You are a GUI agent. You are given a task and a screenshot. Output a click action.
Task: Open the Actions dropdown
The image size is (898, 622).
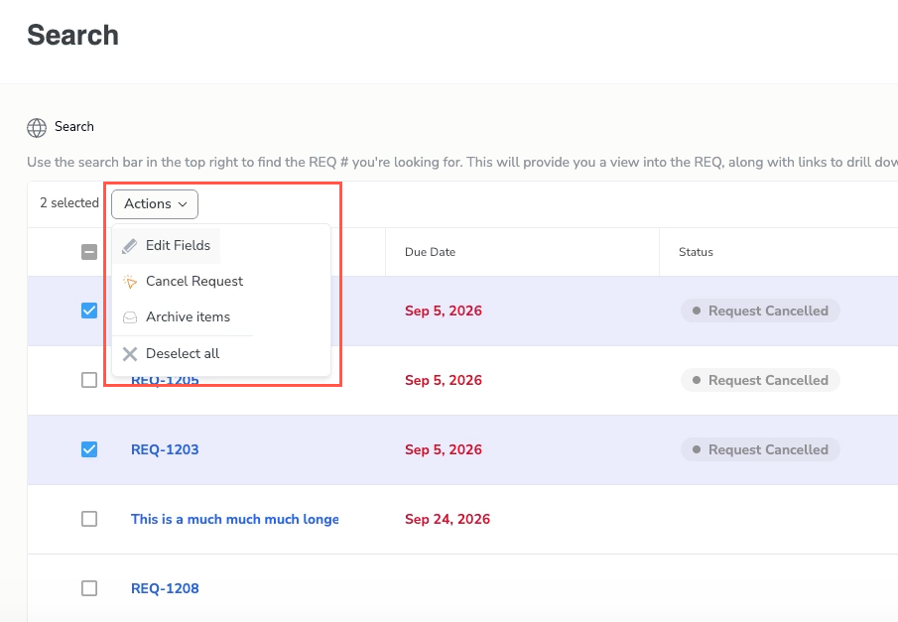[155, 204]
